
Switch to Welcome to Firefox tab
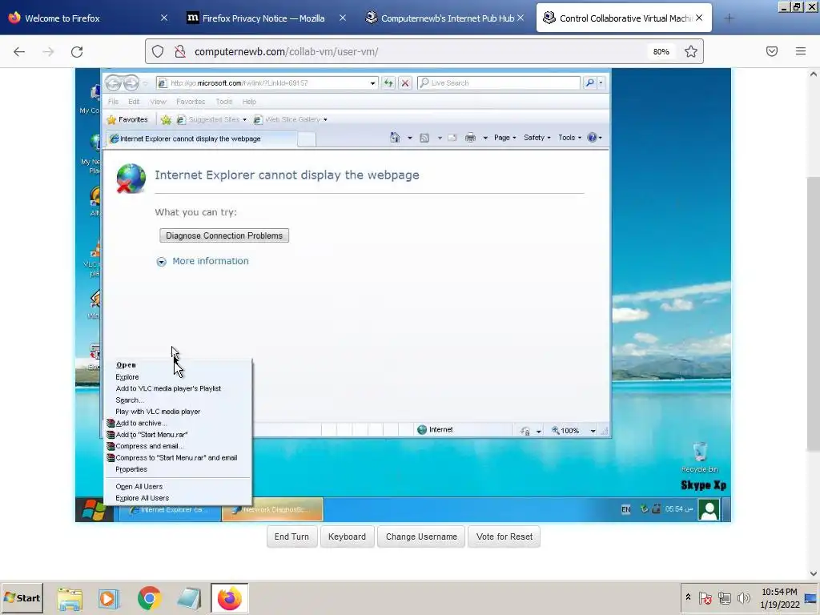[x=87, y=18]
